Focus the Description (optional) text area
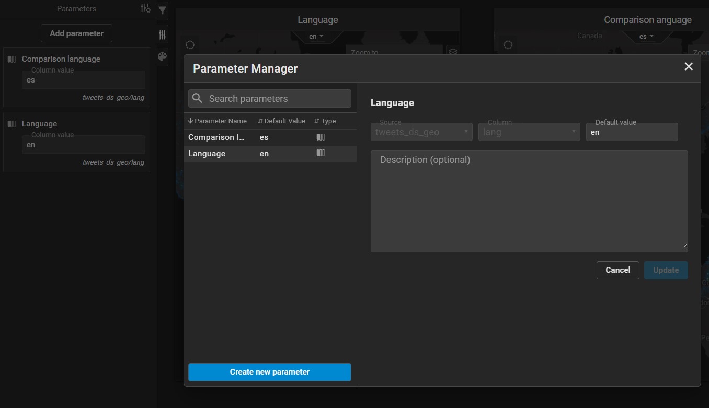Viewport: 709px width, 408px height. 529,202
